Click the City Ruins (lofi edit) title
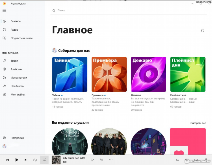 (74, 158)
